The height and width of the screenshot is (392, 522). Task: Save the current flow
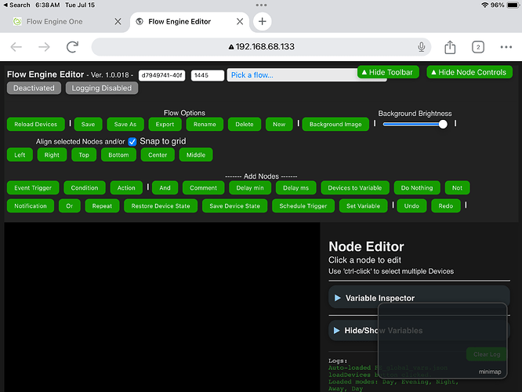pos(88,124)
